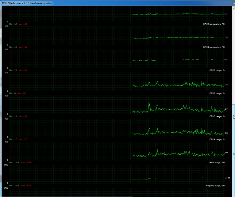
Task: Click the red 'Max : 54' reading
Action: point(23,70)
